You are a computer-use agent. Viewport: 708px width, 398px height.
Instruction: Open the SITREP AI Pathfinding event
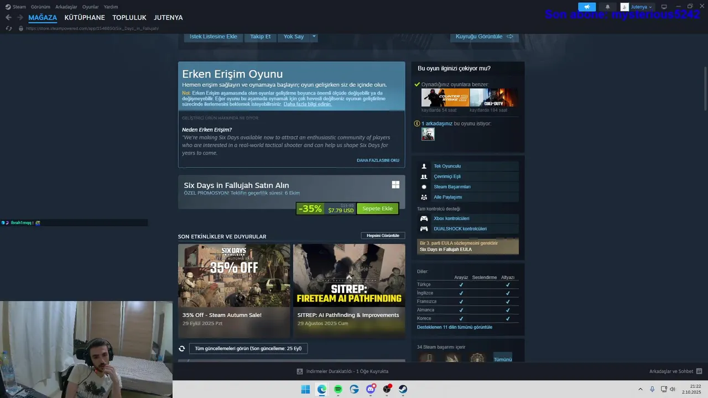[349, 291]
